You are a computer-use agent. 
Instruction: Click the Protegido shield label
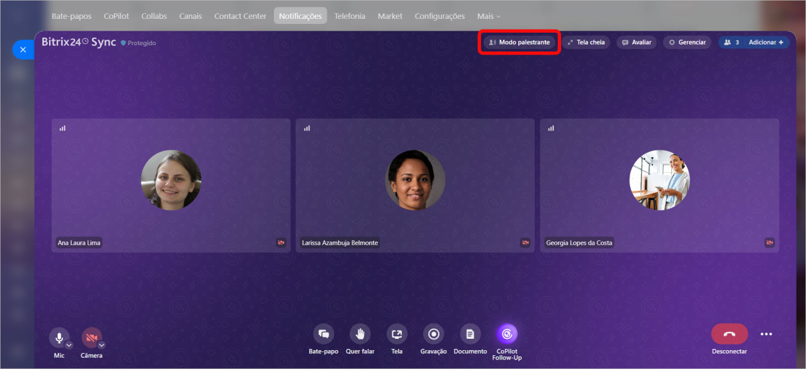[x=139, y=43]
